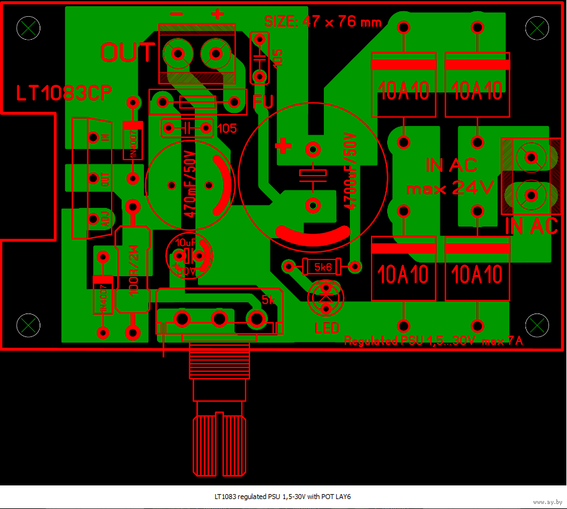Screen dimensions: 567x509
Task: Click "Regulated PSU 1,5...30V max 7A" text
Action: coord(433,341)
